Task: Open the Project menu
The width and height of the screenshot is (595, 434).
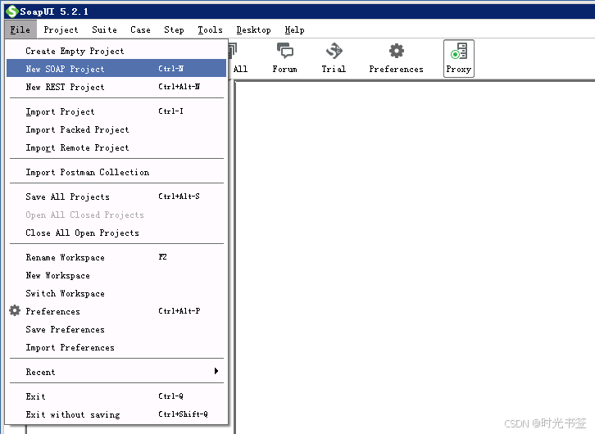Action: [x=61, y=29]
